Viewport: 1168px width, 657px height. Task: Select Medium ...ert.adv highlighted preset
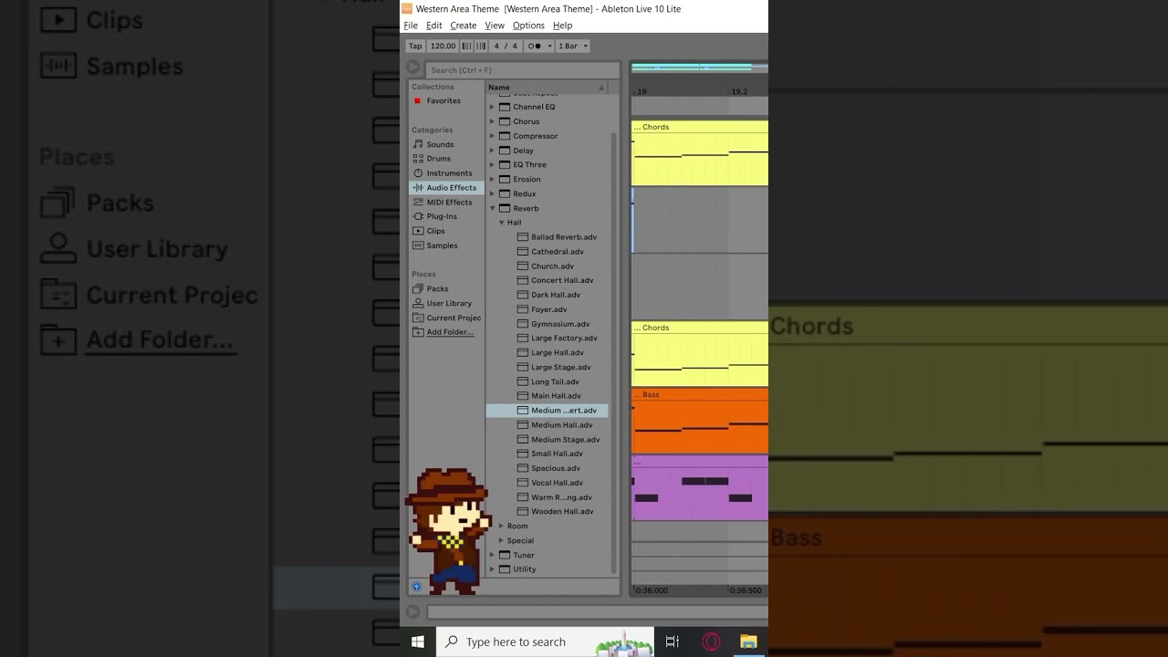coord(547,411)
